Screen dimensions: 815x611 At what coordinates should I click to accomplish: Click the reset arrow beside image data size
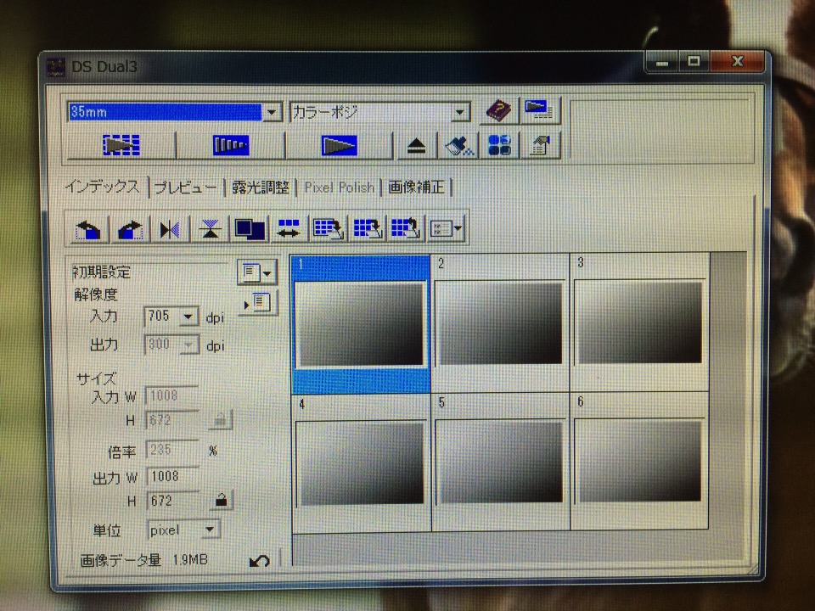(260, 561)
